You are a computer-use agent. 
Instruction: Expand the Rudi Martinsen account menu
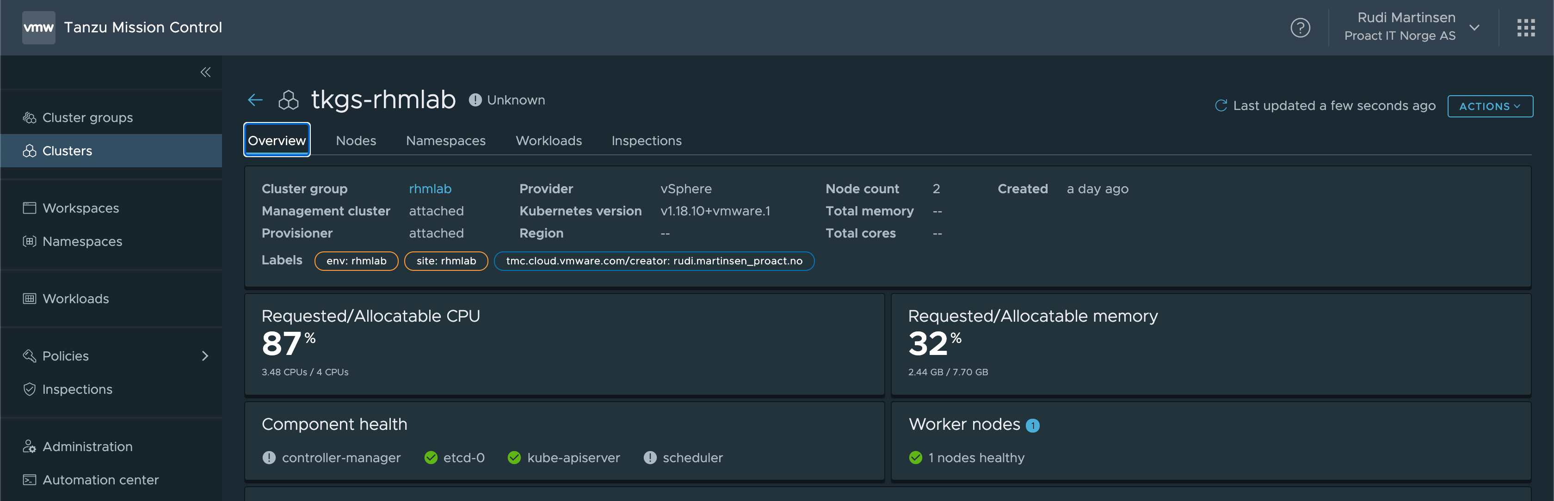[x=1474, y=28]
